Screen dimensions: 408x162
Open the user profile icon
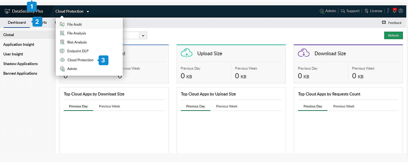click(401, 11)
